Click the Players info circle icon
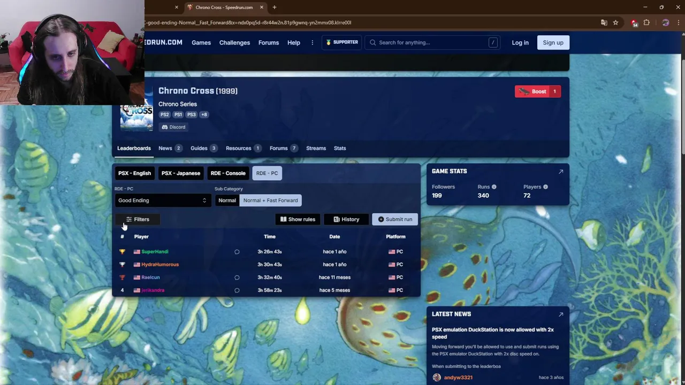This screenshot has width=685, height=385. point(545,187)
